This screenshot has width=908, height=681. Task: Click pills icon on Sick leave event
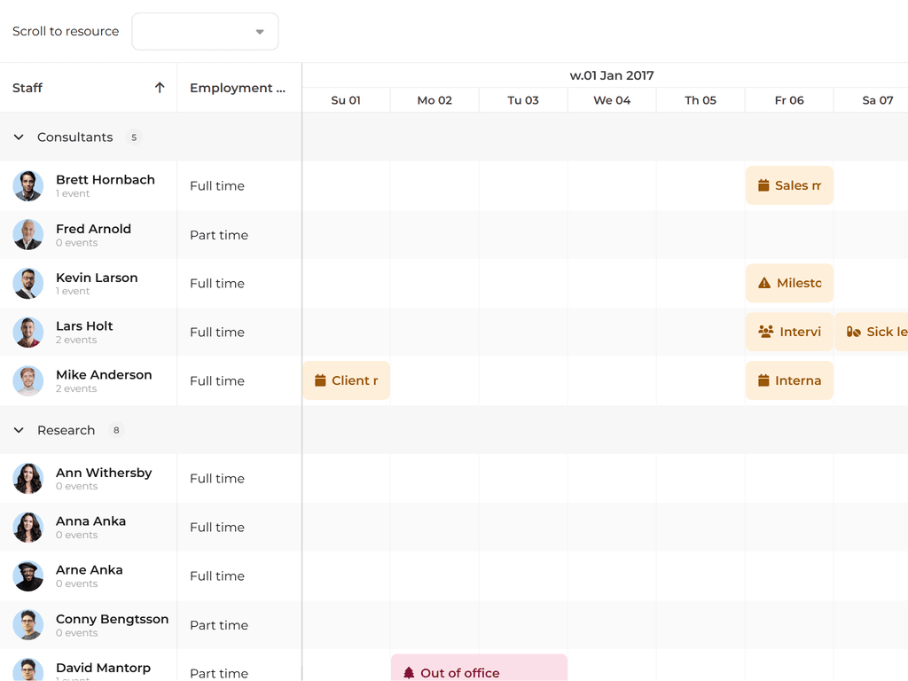[x=854, y=332]
